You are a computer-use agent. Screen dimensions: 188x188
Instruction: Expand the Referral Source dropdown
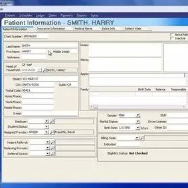point(47,153)
